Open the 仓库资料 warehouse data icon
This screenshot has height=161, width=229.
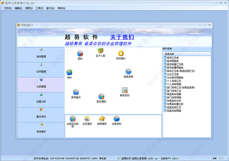(116, 121)
